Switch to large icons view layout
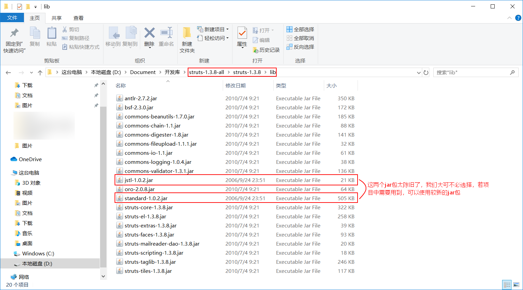 tap(516, 285)
